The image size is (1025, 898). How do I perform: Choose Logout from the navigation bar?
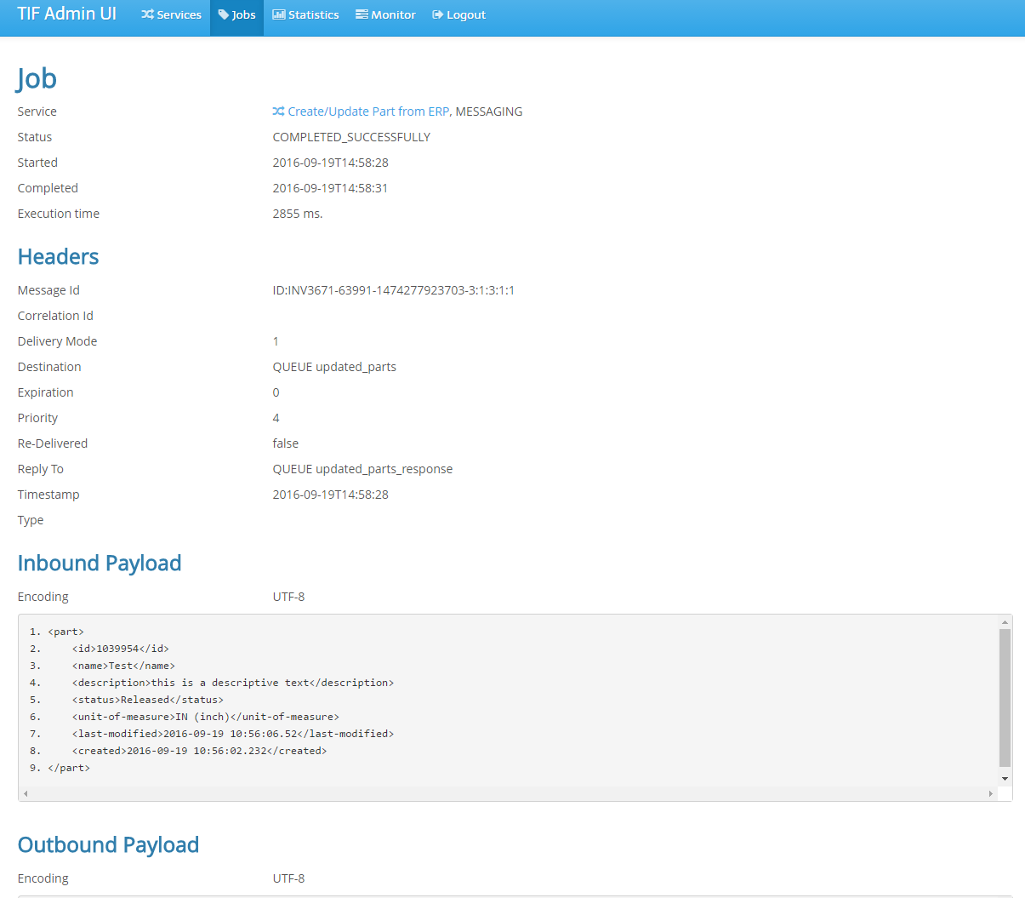point(458,14)
